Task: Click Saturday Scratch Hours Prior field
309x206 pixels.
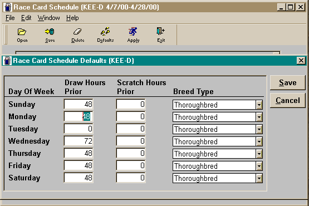Action: 131,178
